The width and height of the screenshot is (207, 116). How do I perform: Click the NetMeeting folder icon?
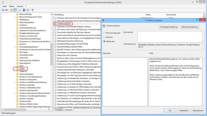pyautogui.click(x=17, y=20)
